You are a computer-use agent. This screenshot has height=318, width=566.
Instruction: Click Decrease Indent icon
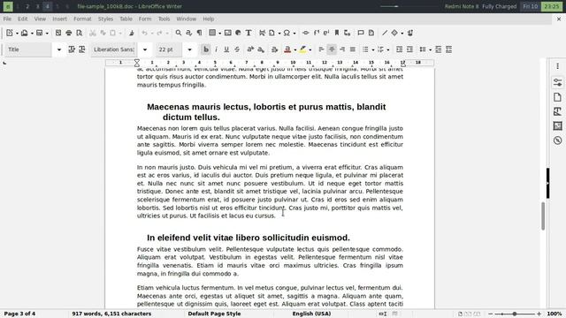(x=409, y=49)
